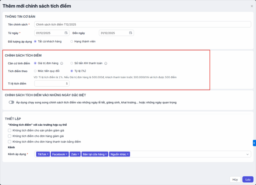
Task: Click the Nguồn khác tag label
Action: coord(118,154)
